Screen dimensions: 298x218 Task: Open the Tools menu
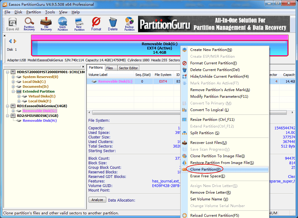click(x=50, y=12)
